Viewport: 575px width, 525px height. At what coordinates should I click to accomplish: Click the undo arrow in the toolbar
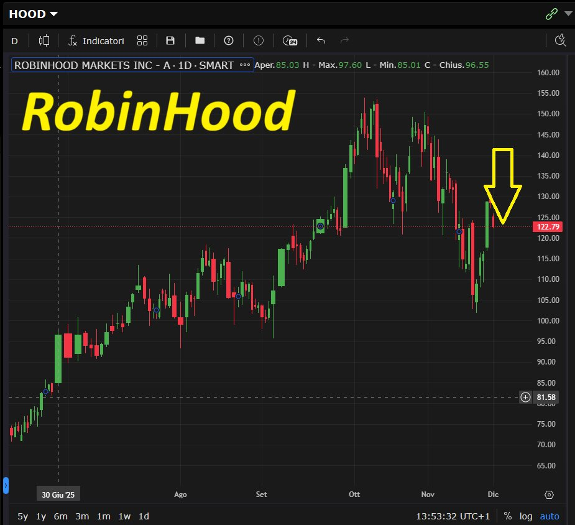pos(321,40)
